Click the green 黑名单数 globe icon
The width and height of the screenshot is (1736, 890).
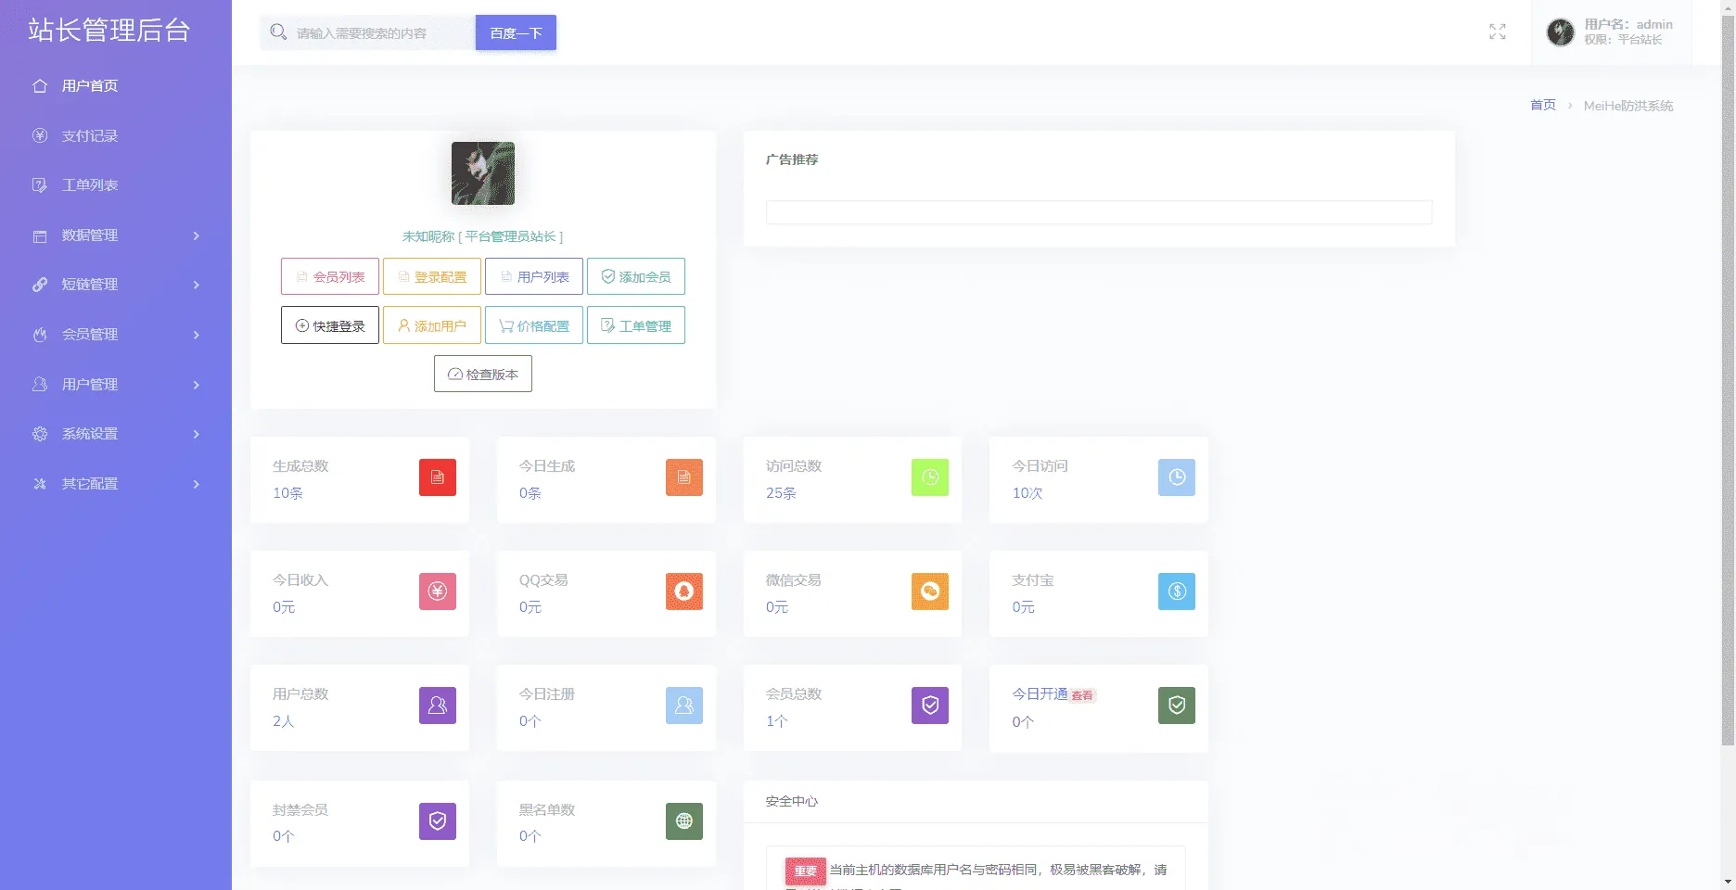click(684, 821)
